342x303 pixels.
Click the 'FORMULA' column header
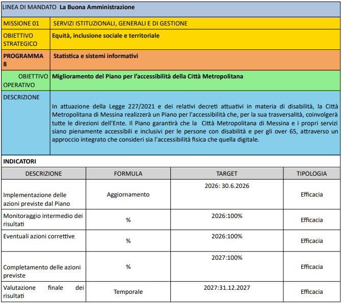[128, 174]
